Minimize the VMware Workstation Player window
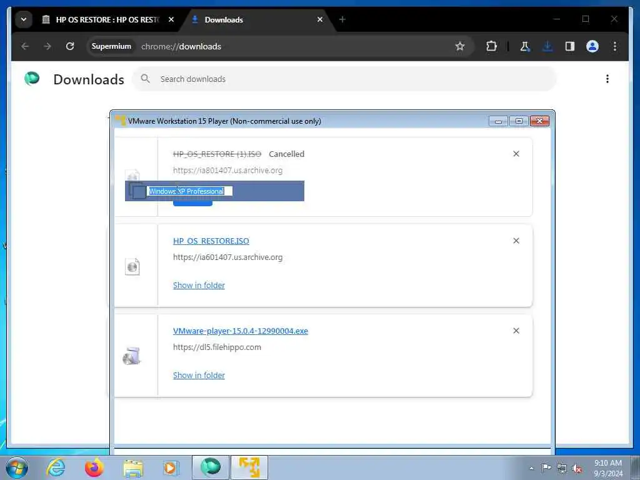This screenshot has height=480, width=640. 498,121
